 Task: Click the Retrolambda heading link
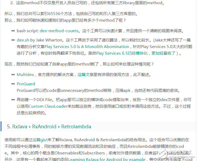pos(76,127)
